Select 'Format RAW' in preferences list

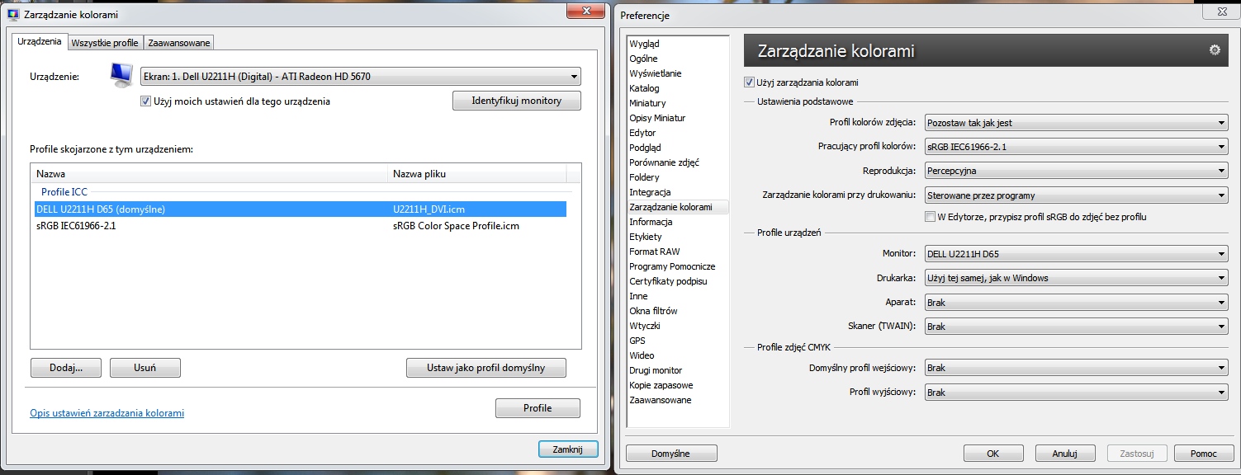point(654,252)
